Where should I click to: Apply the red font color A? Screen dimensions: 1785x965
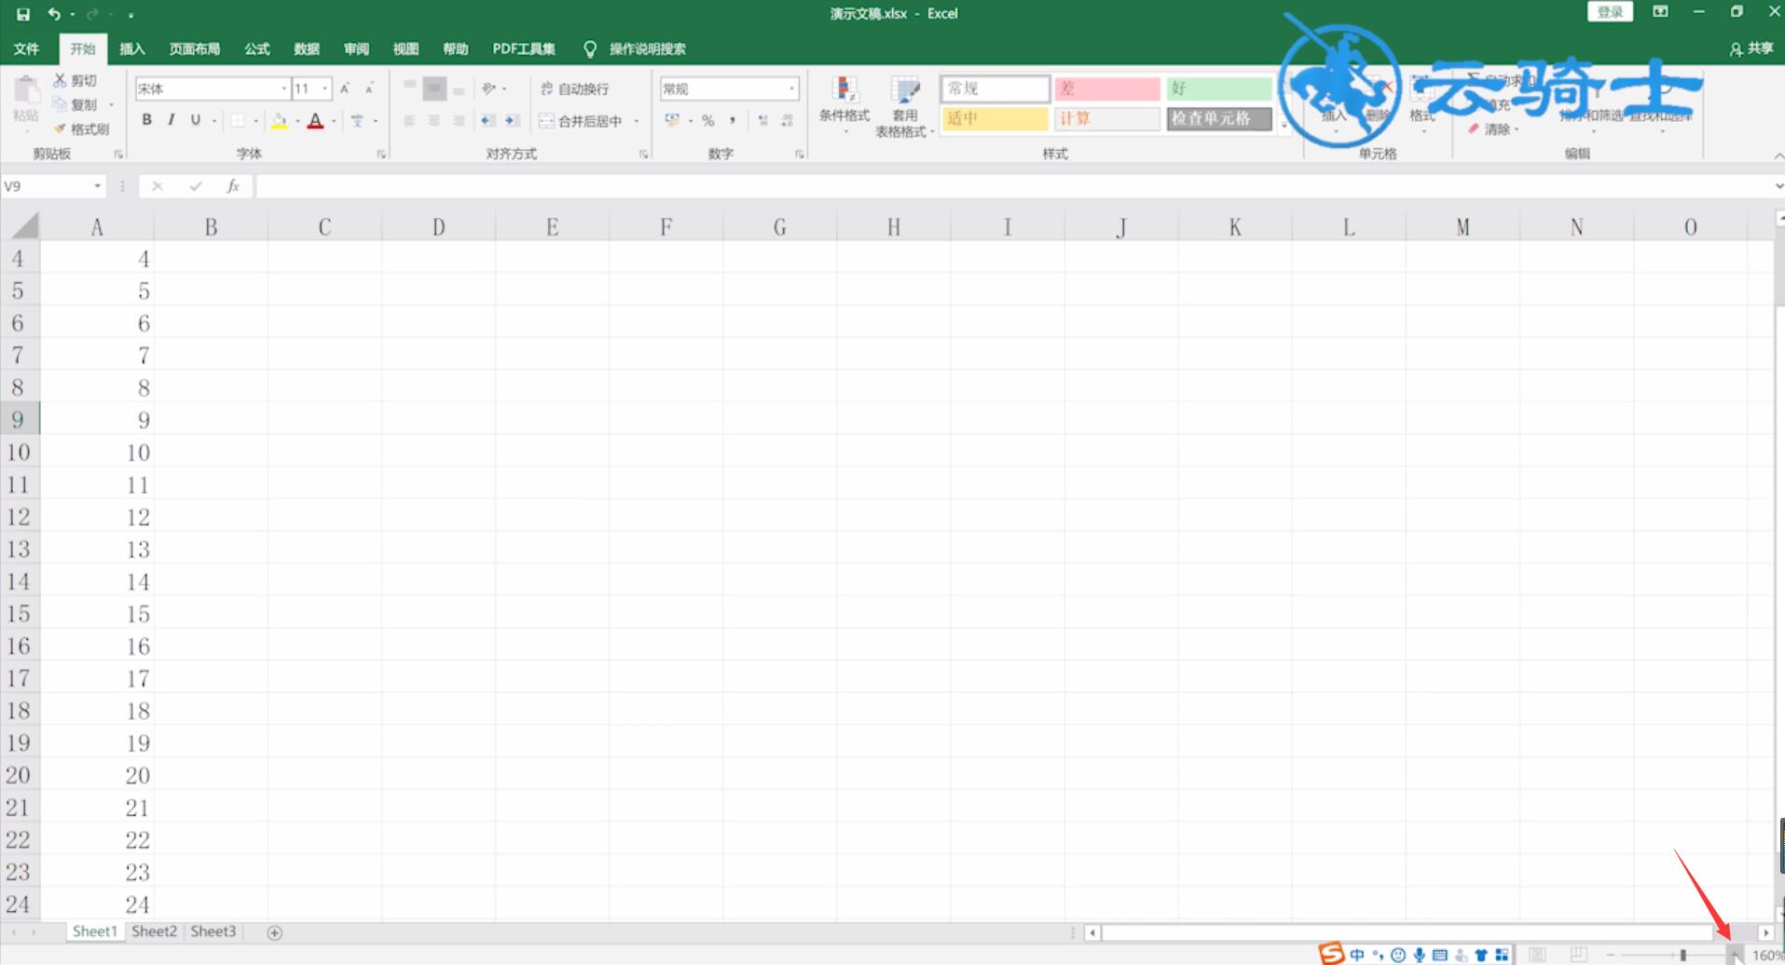[x=316, y=120]
